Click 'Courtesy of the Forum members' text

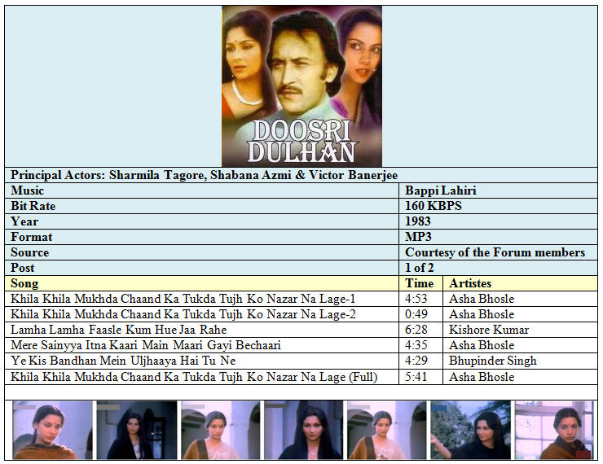(x=495, y=252)
